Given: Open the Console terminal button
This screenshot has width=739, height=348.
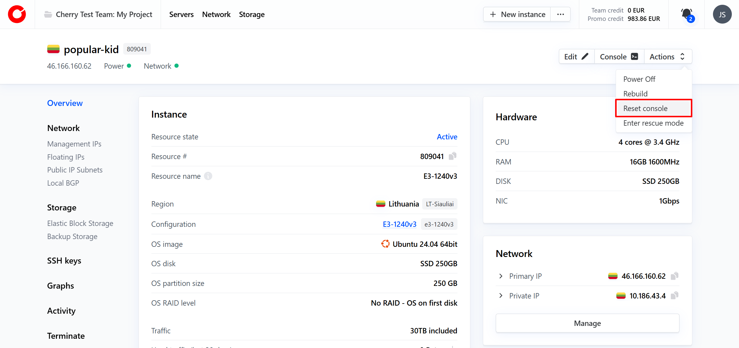Looking at the screenshot, I should coord(619,57).
